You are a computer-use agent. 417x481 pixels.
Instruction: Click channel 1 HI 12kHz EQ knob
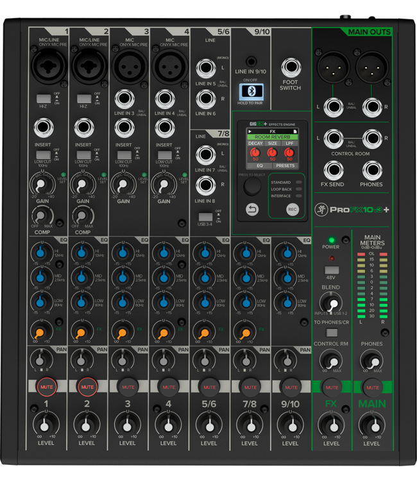point(40,253)
